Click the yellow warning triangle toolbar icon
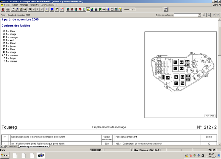Viewport: 221px width, 159px height. pyautogui.click(x=88, y=10)
